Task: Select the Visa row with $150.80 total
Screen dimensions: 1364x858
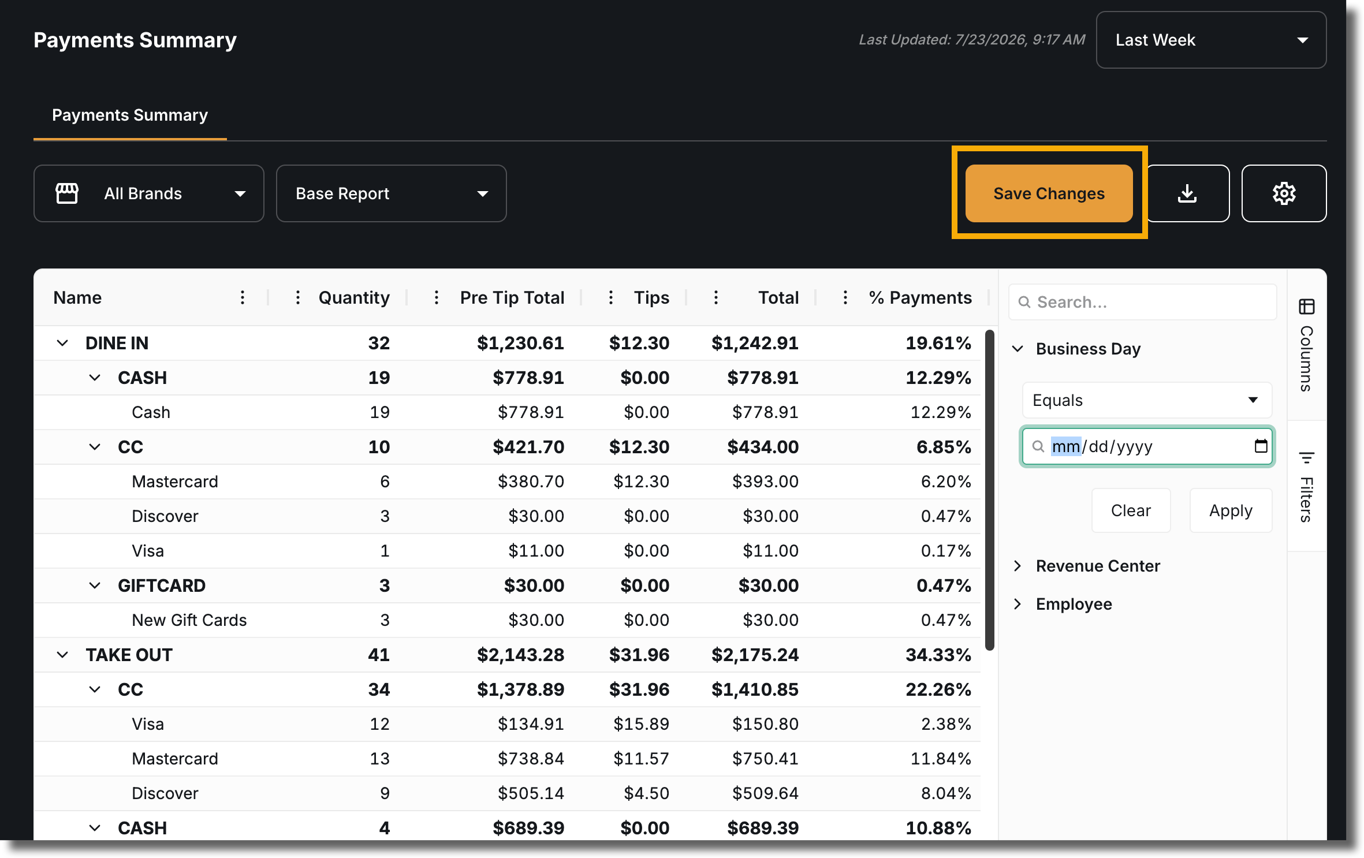Action: tap(507, 724)
